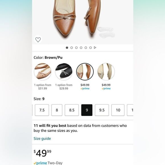
Task: Open the Size guide link
Action: (x=42, y=139)
